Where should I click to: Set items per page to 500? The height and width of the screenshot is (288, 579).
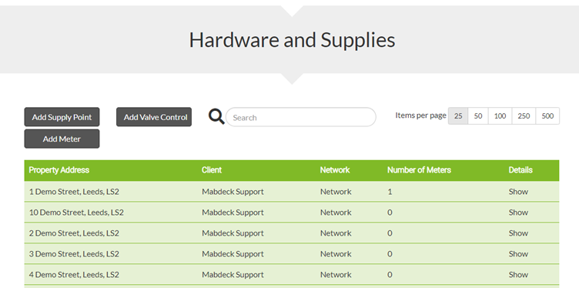(547, 116)
